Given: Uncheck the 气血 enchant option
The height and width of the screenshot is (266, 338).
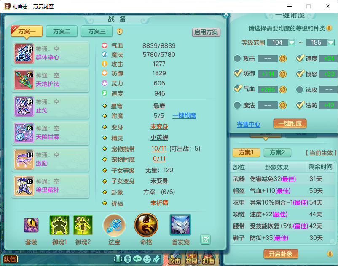Looking at the screenshot, I should point(238,89).
